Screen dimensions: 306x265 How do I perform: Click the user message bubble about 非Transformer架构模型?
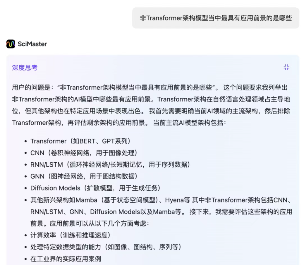pyautogui.click(x=216, y=18)
